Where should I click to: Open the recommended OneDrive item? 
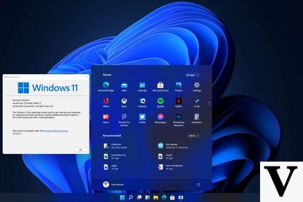[116, 146]
